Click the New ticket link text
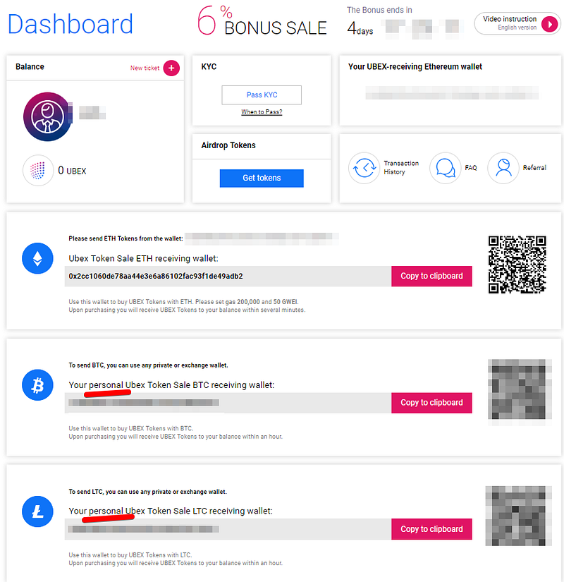The width and height of the screenshot is (564, 582). 145,68
